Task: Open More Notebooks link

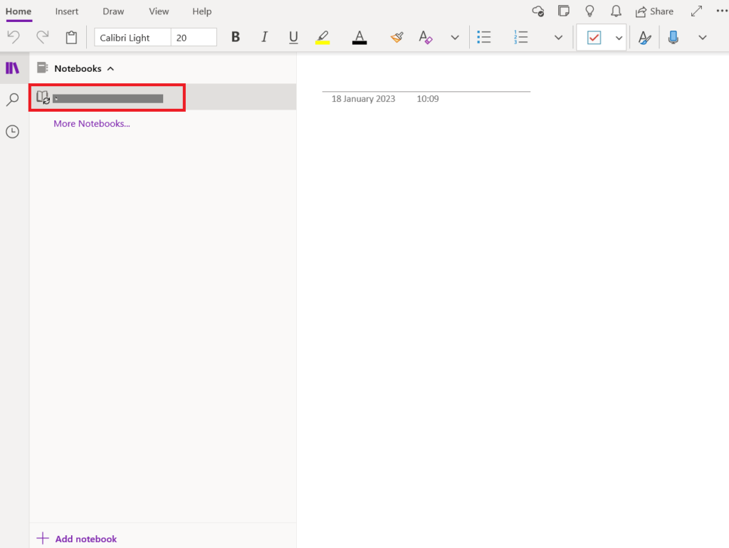Action: [x=92, y=124]
